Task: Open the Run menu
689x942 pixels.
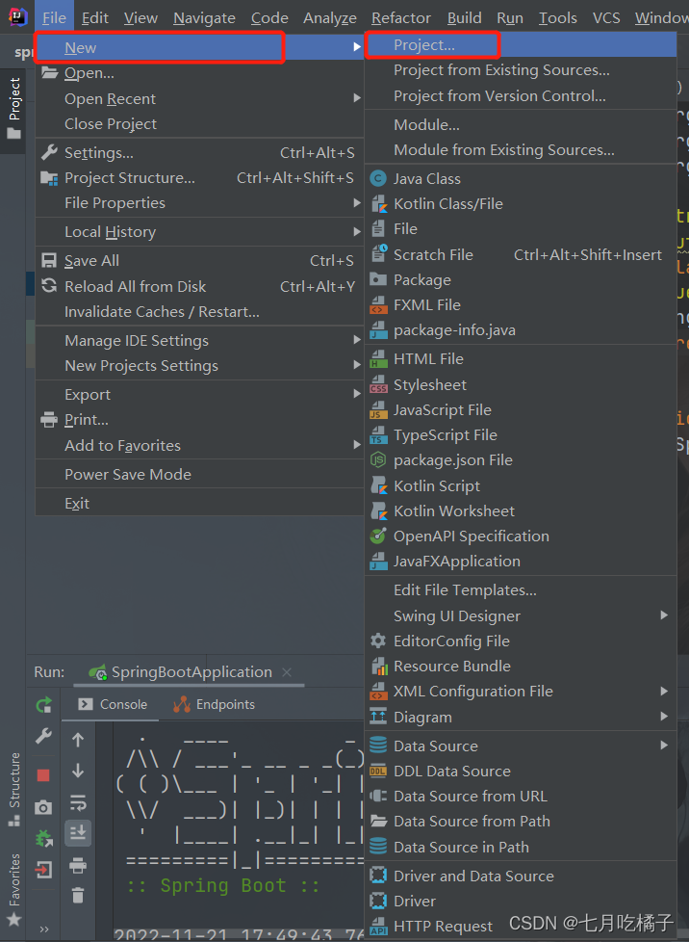Action: (510, 18)
